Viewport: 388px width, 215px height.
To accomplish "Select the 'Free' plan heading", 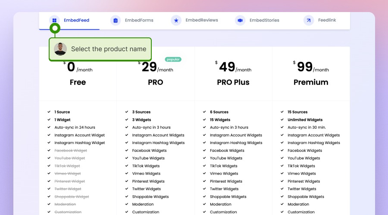I will [78, 82].
